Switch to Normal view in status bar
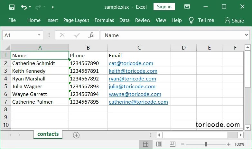 pos(145,144)
